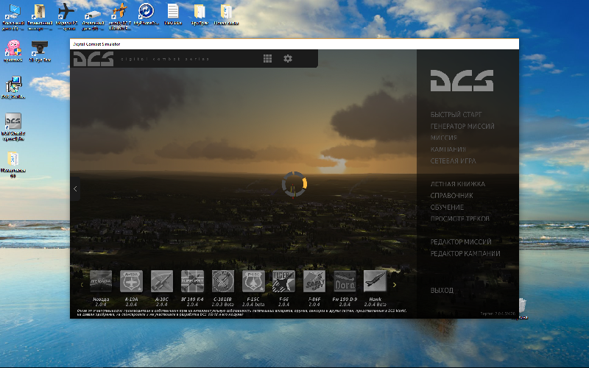Open ПРОСМОТР ТРЕКОВ replay entry
Screen dimensions: 589x368
click(459, 219)
